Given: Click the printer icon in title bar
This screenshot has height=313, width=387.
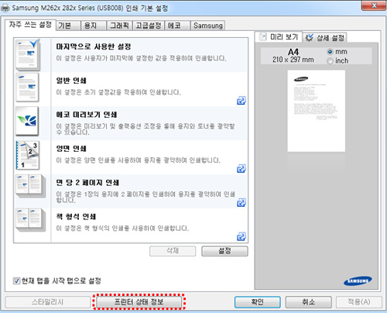Looking at the screenshot, I should click(x=5, y=9).
